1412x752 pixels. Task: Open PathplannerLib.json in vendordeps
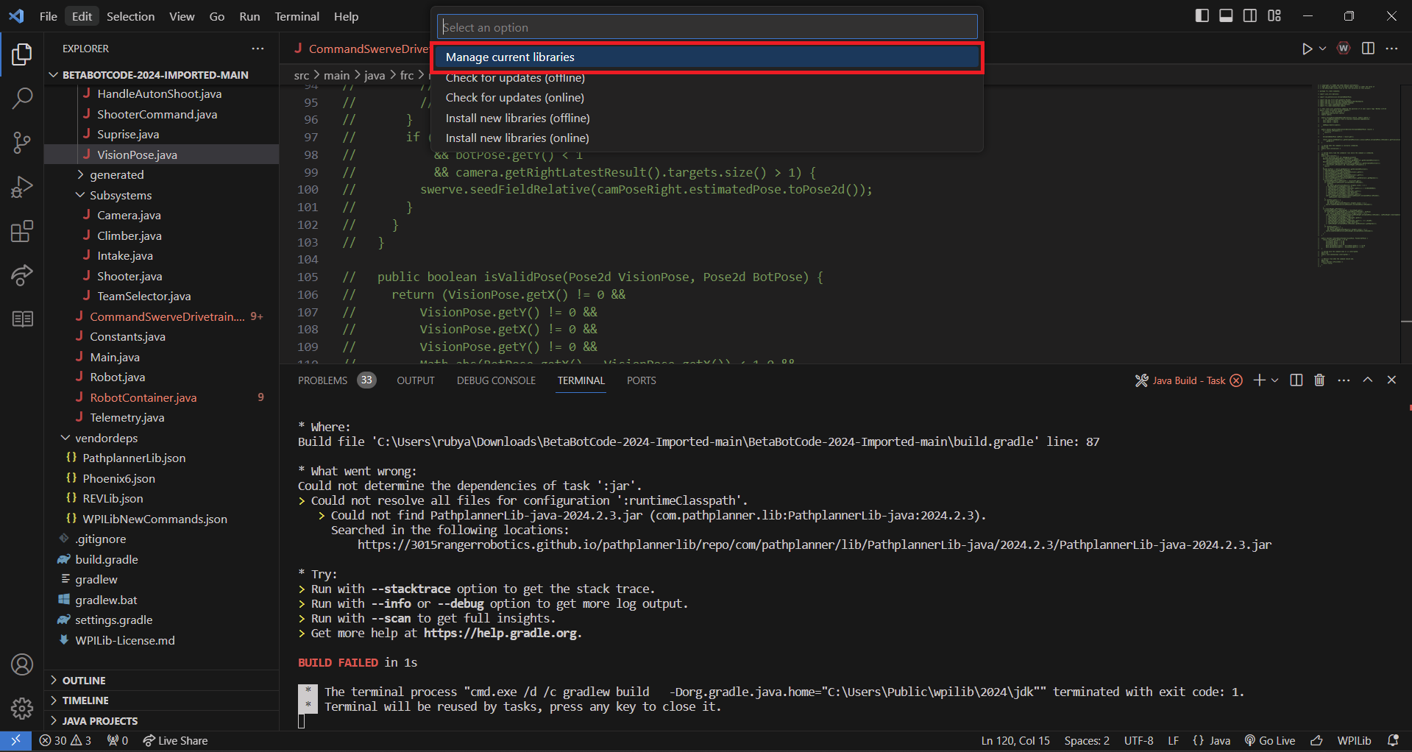[x=134, y=458]
